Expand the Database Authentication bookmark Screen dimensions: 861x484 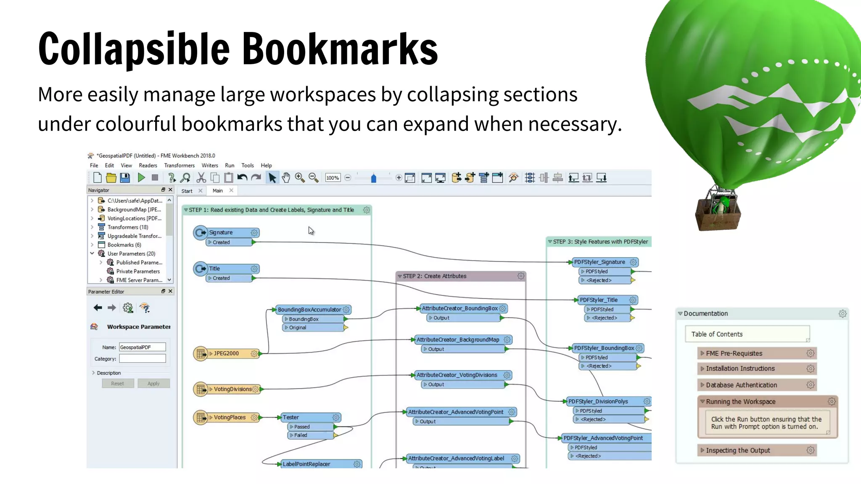pos(702,385)
